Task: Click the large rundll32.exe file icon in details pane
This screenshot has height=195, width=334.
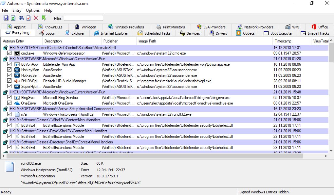Action: (10, 167)
